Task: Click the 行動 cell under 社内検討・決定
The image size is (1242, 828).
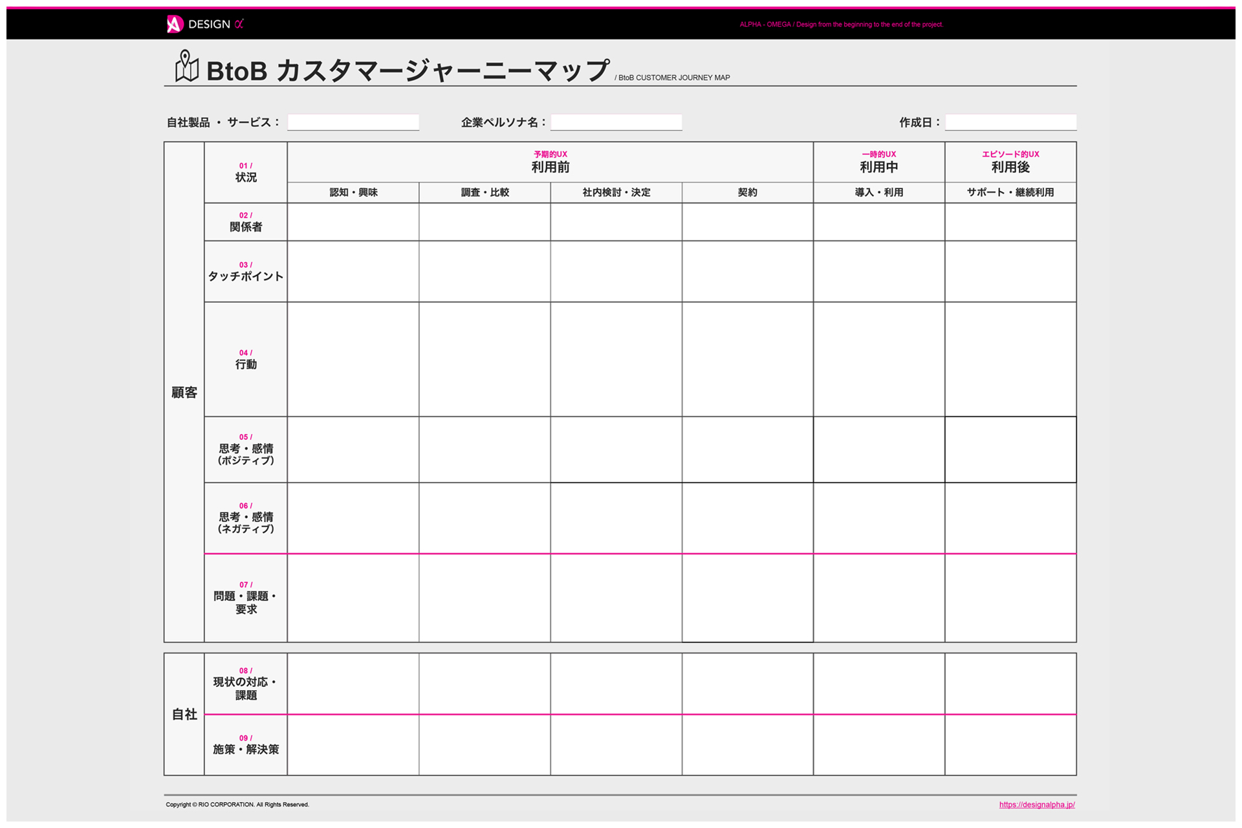Action: point(616,359)
